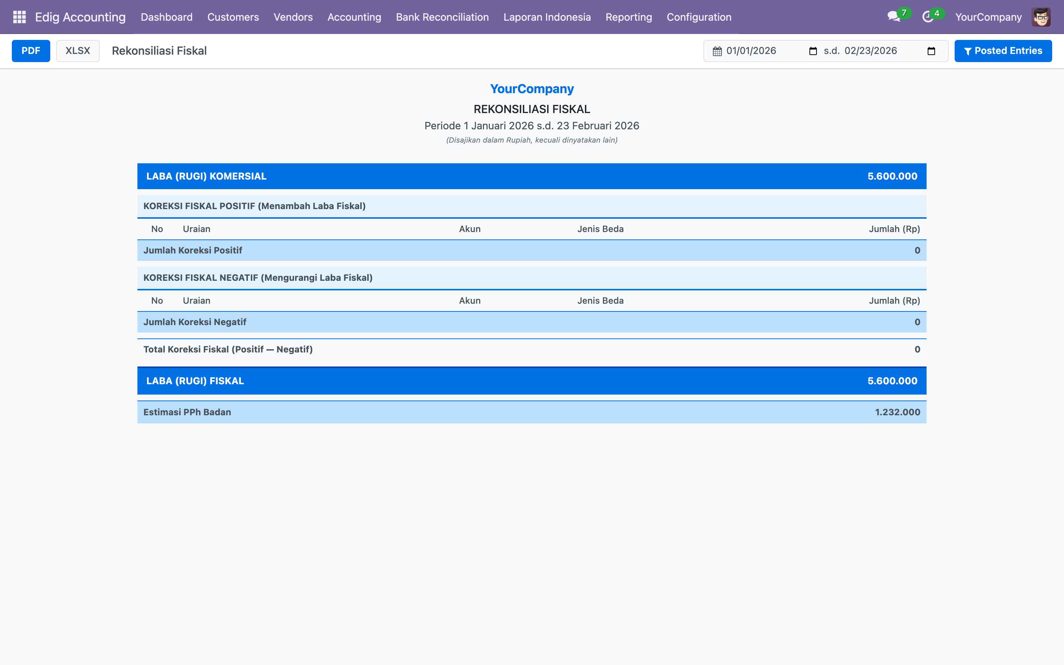The image size is (1064, 665).
Task: Open the chat messages icon
Action: (x=893, y=17)
